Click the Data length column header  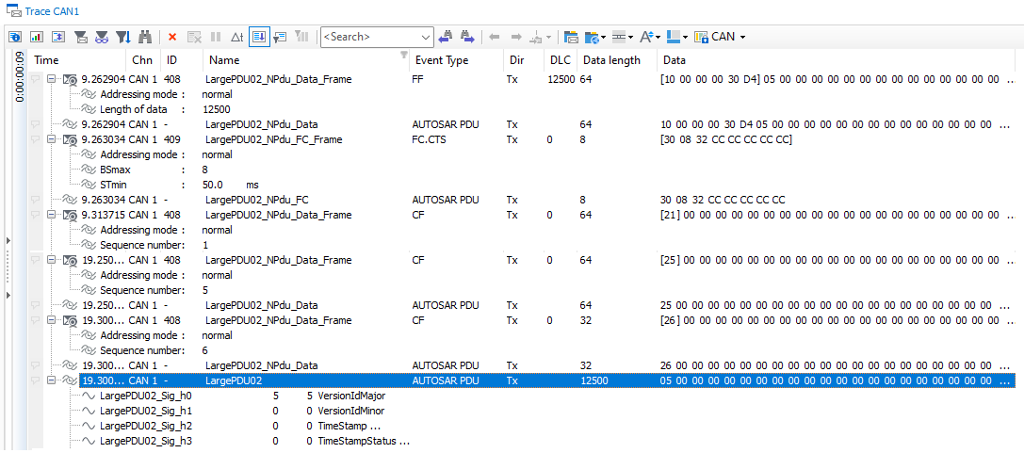(x=611, y=60)
